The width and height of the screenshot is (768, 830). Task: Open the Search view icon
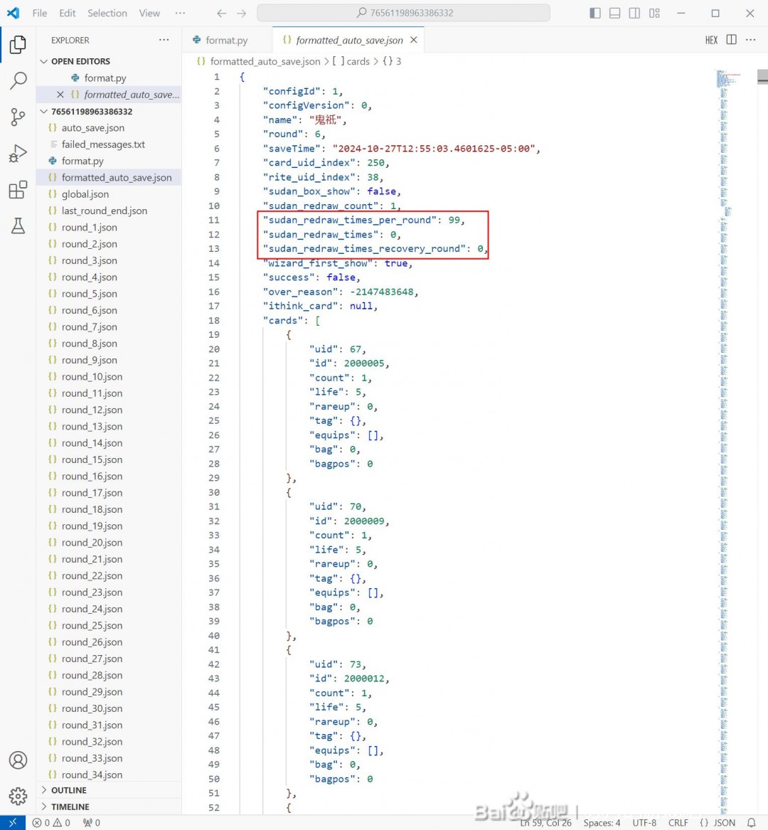coord(18,80)
